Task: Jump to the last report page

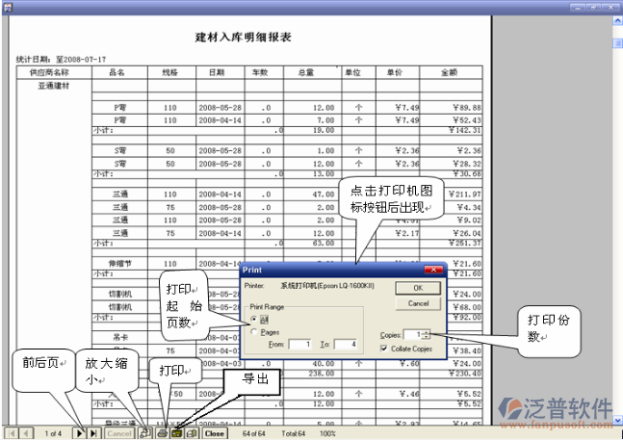Action: point(93,434)
